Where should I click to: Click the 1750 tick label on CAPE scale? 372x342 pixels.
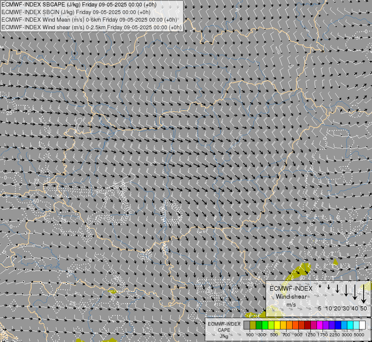323,335
